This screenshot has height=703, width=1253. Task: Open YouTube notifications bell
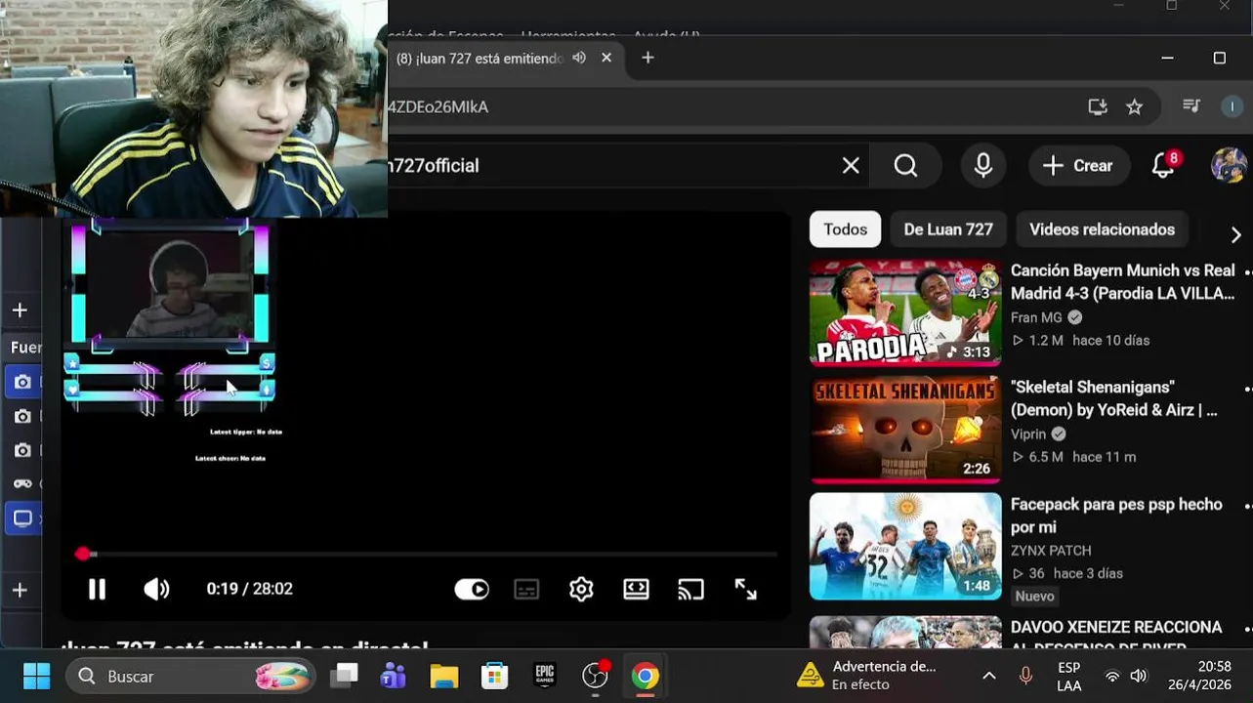[x=1163, y=166]
